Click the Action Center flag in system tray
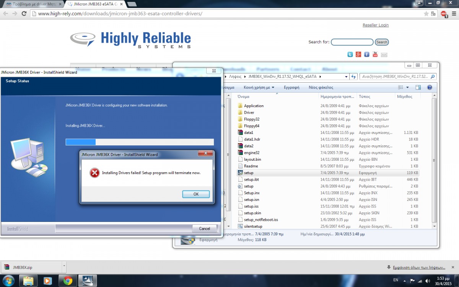Screen dimensions: 459x287 pyautogui.click(x=412, y=281)
